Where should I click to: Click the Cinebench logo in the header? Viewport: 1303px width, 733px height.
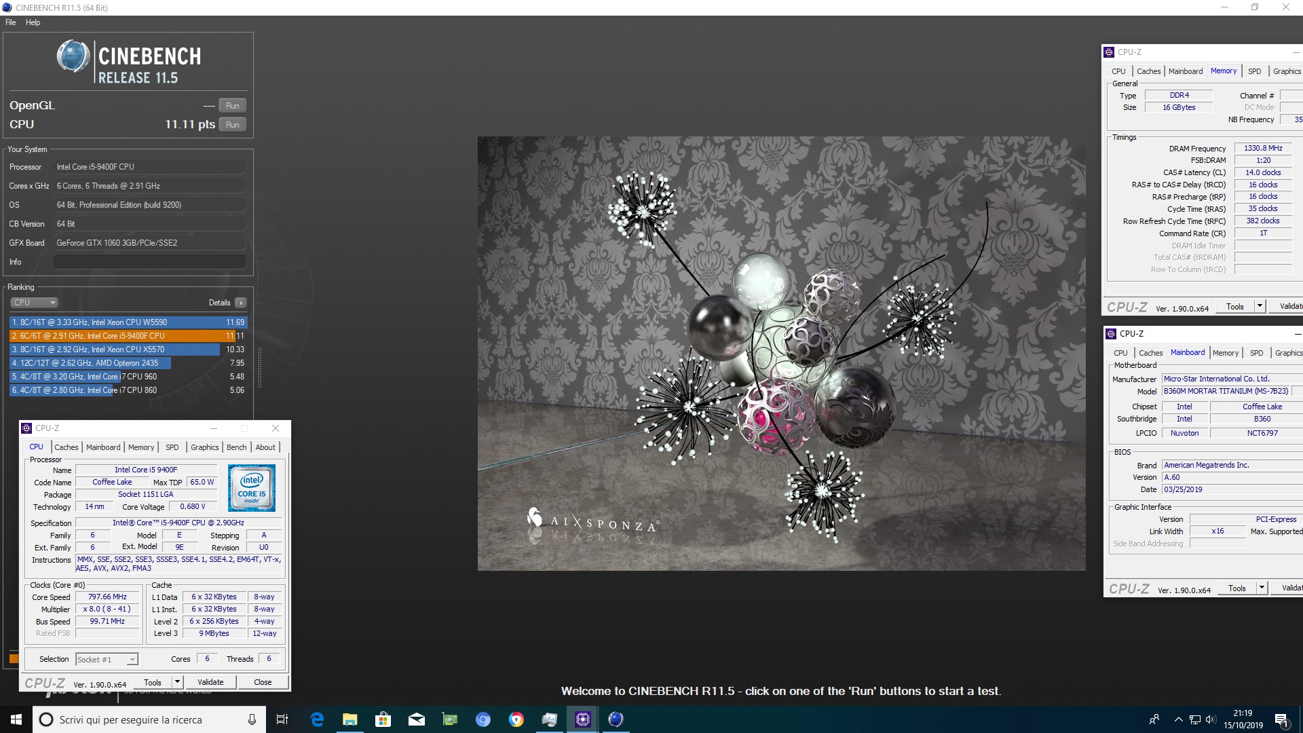129,61
